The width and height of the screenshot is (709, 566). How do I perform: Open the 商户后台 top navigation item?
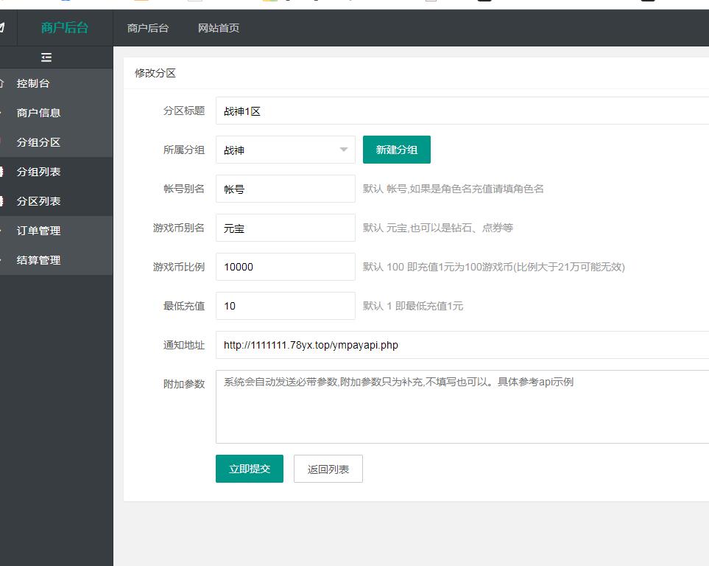coord(148,28)
